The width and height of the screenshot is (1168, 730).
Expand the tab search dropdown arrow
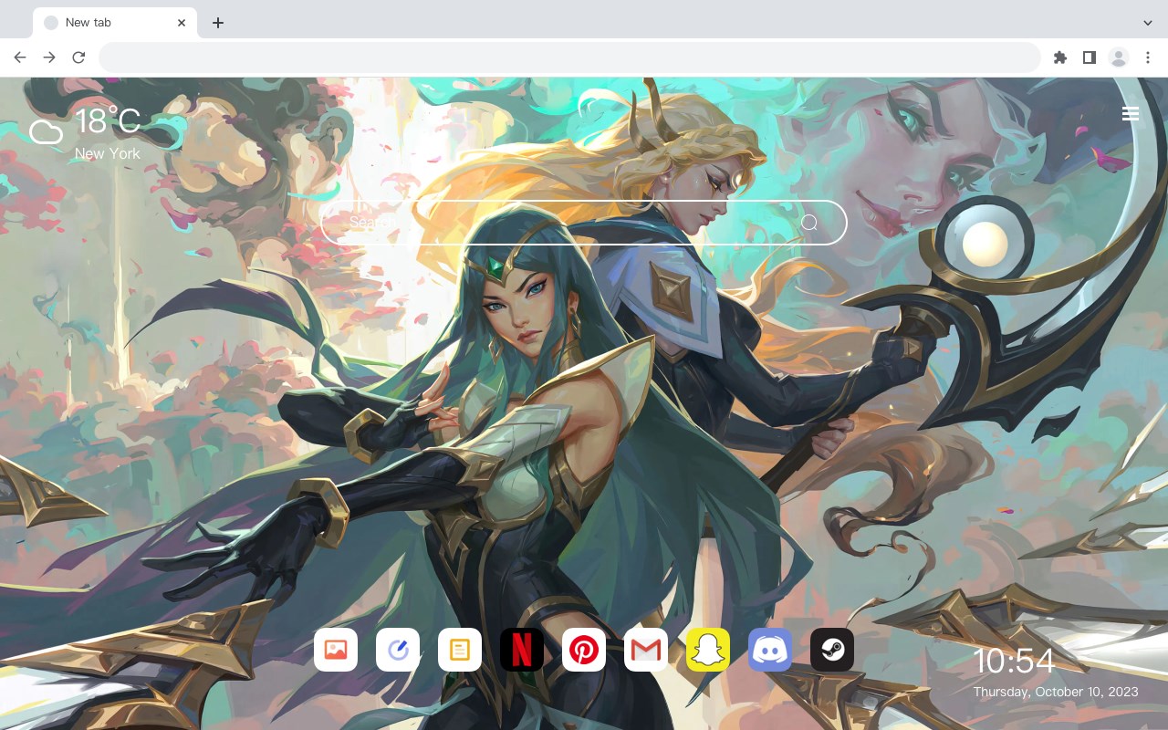pyautogui.click(x=1148, y=23)
